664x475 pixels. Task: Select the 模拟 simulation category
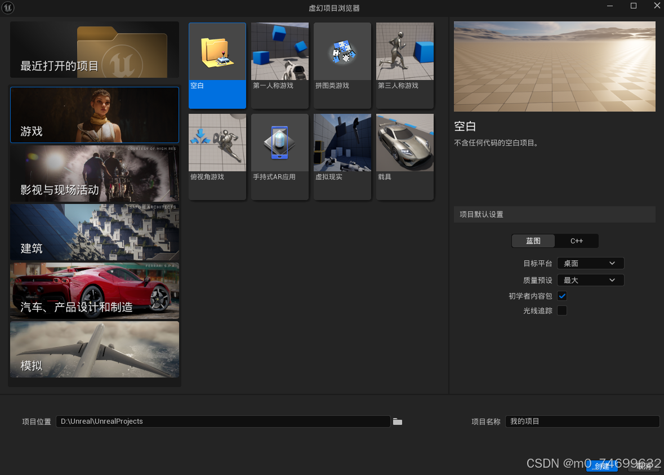tap(95, 349)
